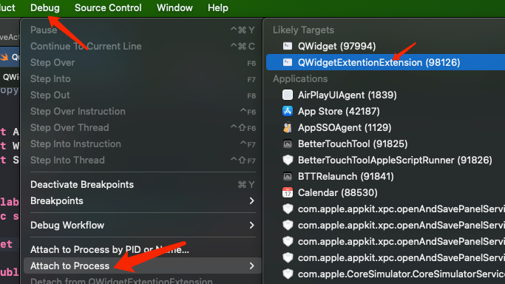Image resolution: width=505 pixels, height=284 pixels.
Task: Click the AppSSOAgent icon
Action: tap(288, 127)
